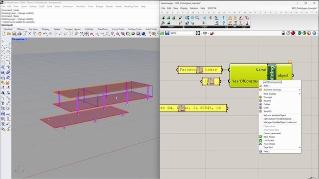
Task: Click Set one VariableObject menu entry
Action: tap(280, 115)
